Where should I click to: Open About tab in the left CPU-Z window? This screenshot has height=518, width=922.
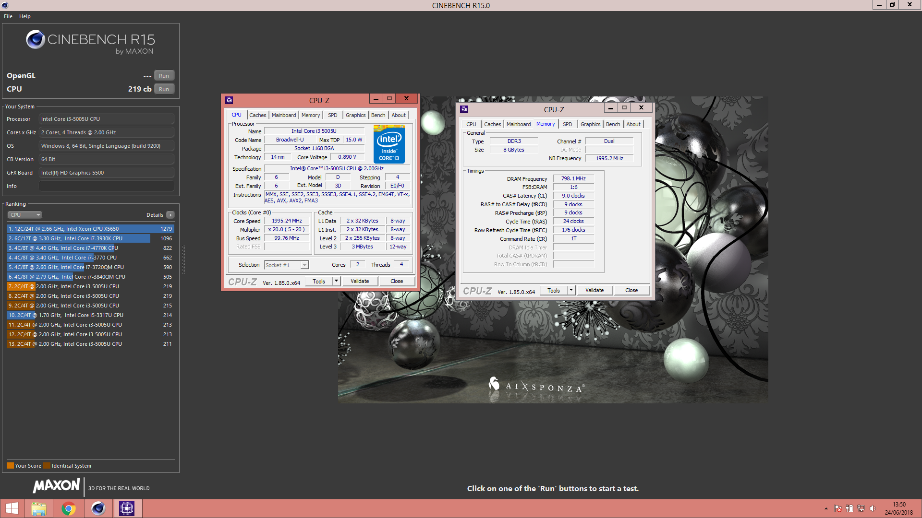(399, 115)
